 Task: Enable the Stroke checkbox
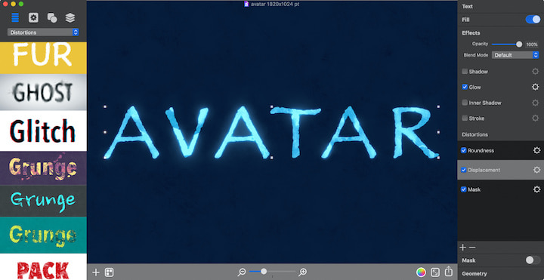pyautogui.click(x=465, y=118)
